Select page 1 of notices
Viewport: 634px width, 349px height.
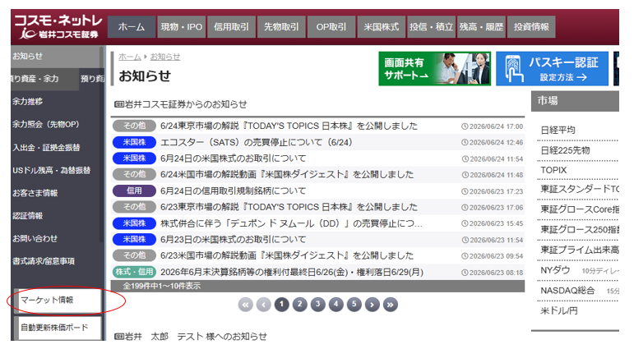(x=282, y=304)
